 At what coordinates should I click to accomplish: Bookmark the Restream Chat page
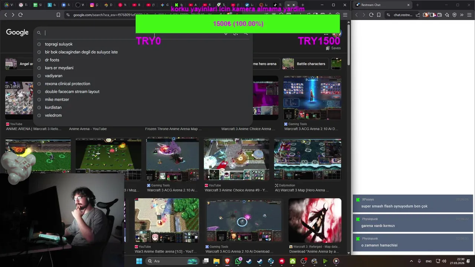[x=379, y=15]
